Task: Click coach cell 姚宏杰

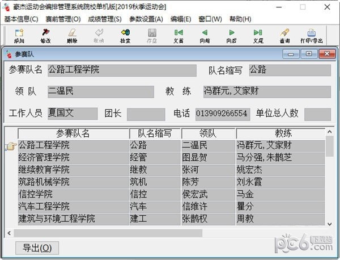Action: [280, 170]
